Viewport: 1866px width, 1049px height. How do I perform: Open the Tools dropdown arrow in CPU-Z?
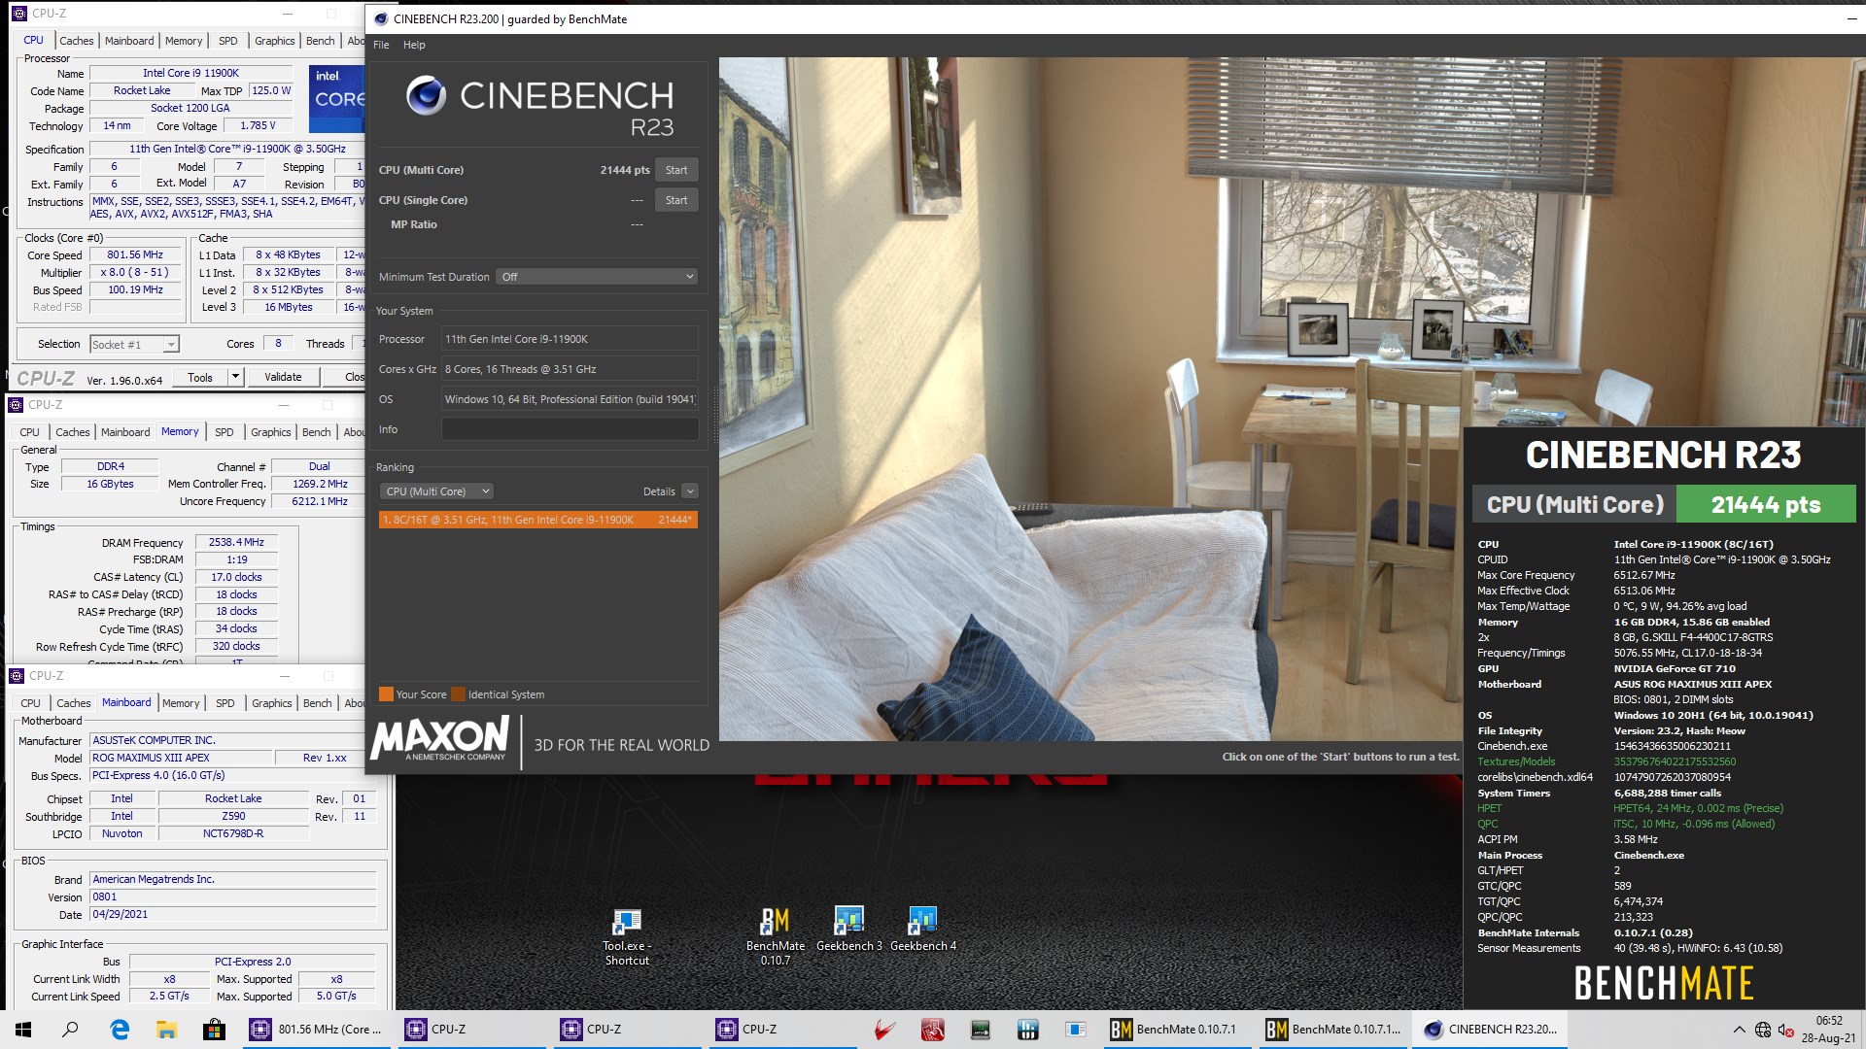coord(234,378)
